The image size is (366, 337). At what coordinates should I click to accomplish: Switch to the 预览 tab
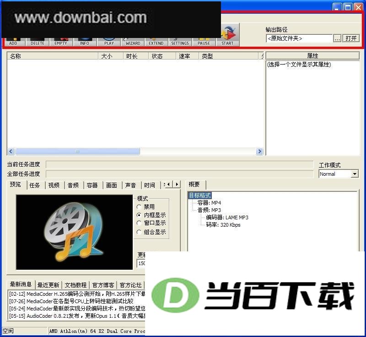[16, 185]
